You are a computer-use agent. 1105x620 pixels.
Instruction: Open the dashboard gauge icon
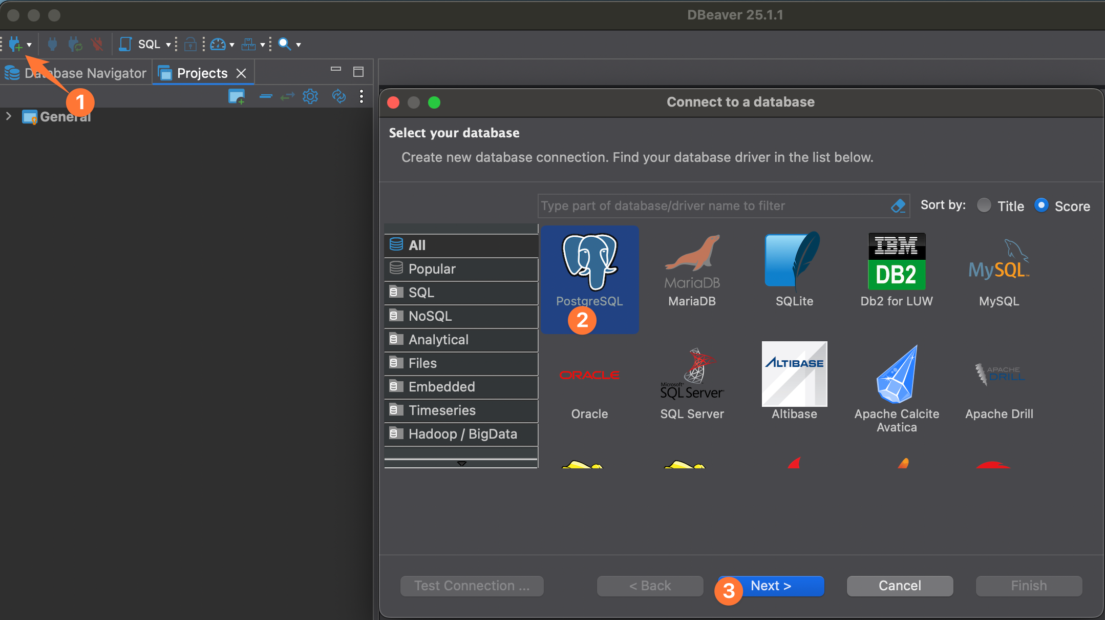point(218,44)
